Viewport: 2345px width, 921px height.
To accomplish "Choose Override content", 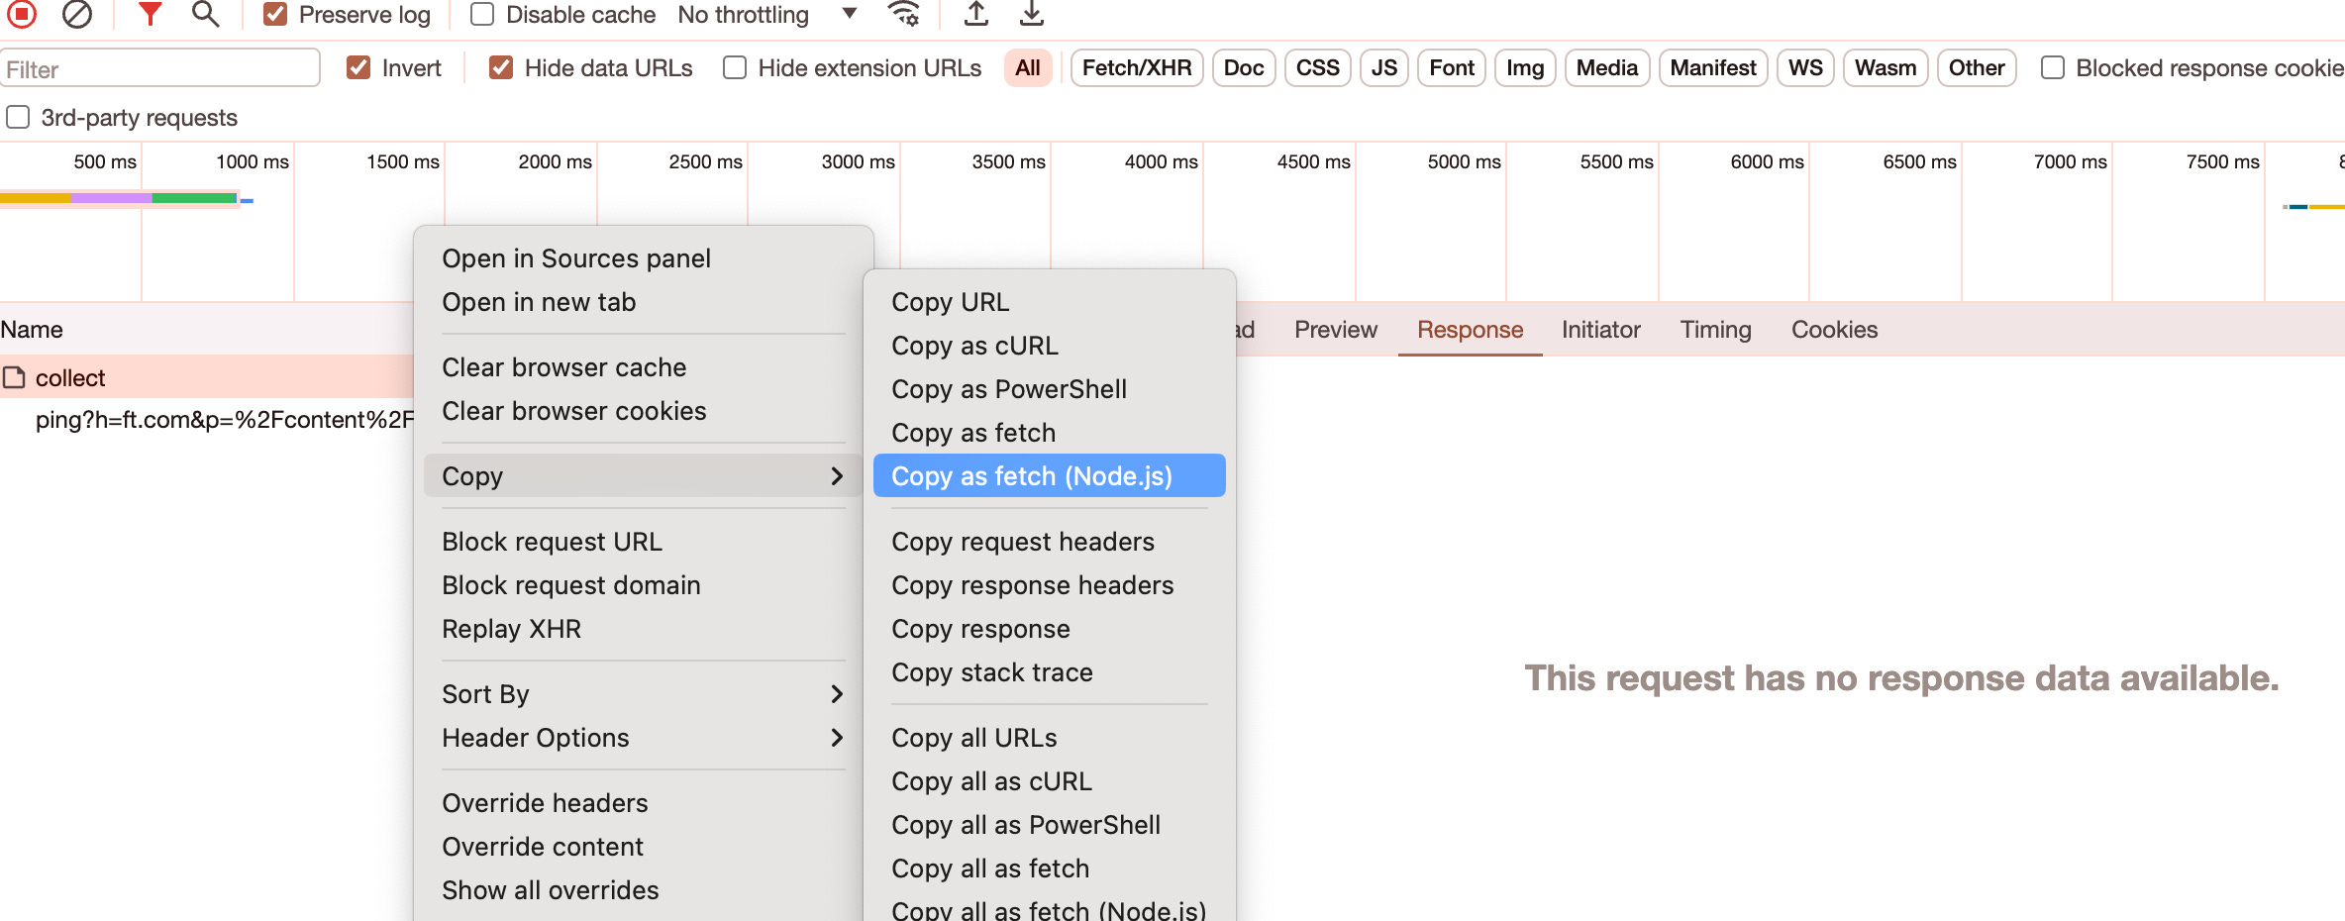I will 643,847.
